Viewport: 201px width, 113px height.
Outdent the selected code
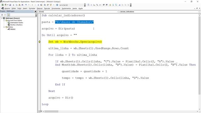point(107,5)
